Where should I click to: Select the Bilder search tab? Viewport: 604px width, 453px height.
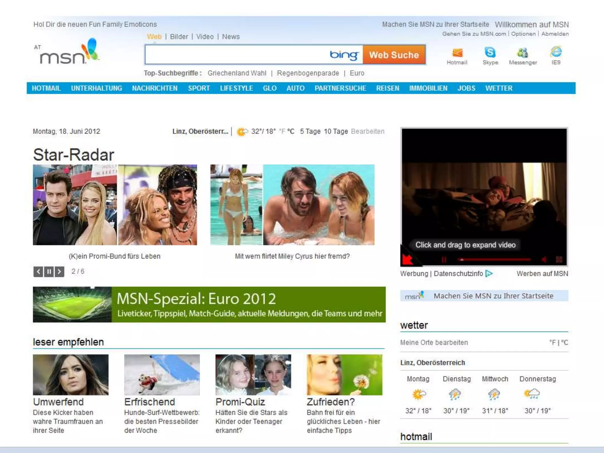(x=179, y=37)
